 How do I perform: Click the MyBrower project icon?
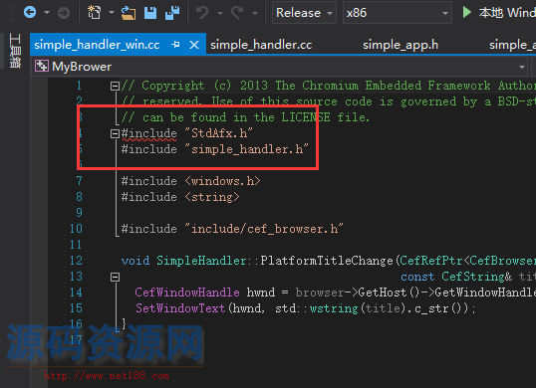(42, 67)
